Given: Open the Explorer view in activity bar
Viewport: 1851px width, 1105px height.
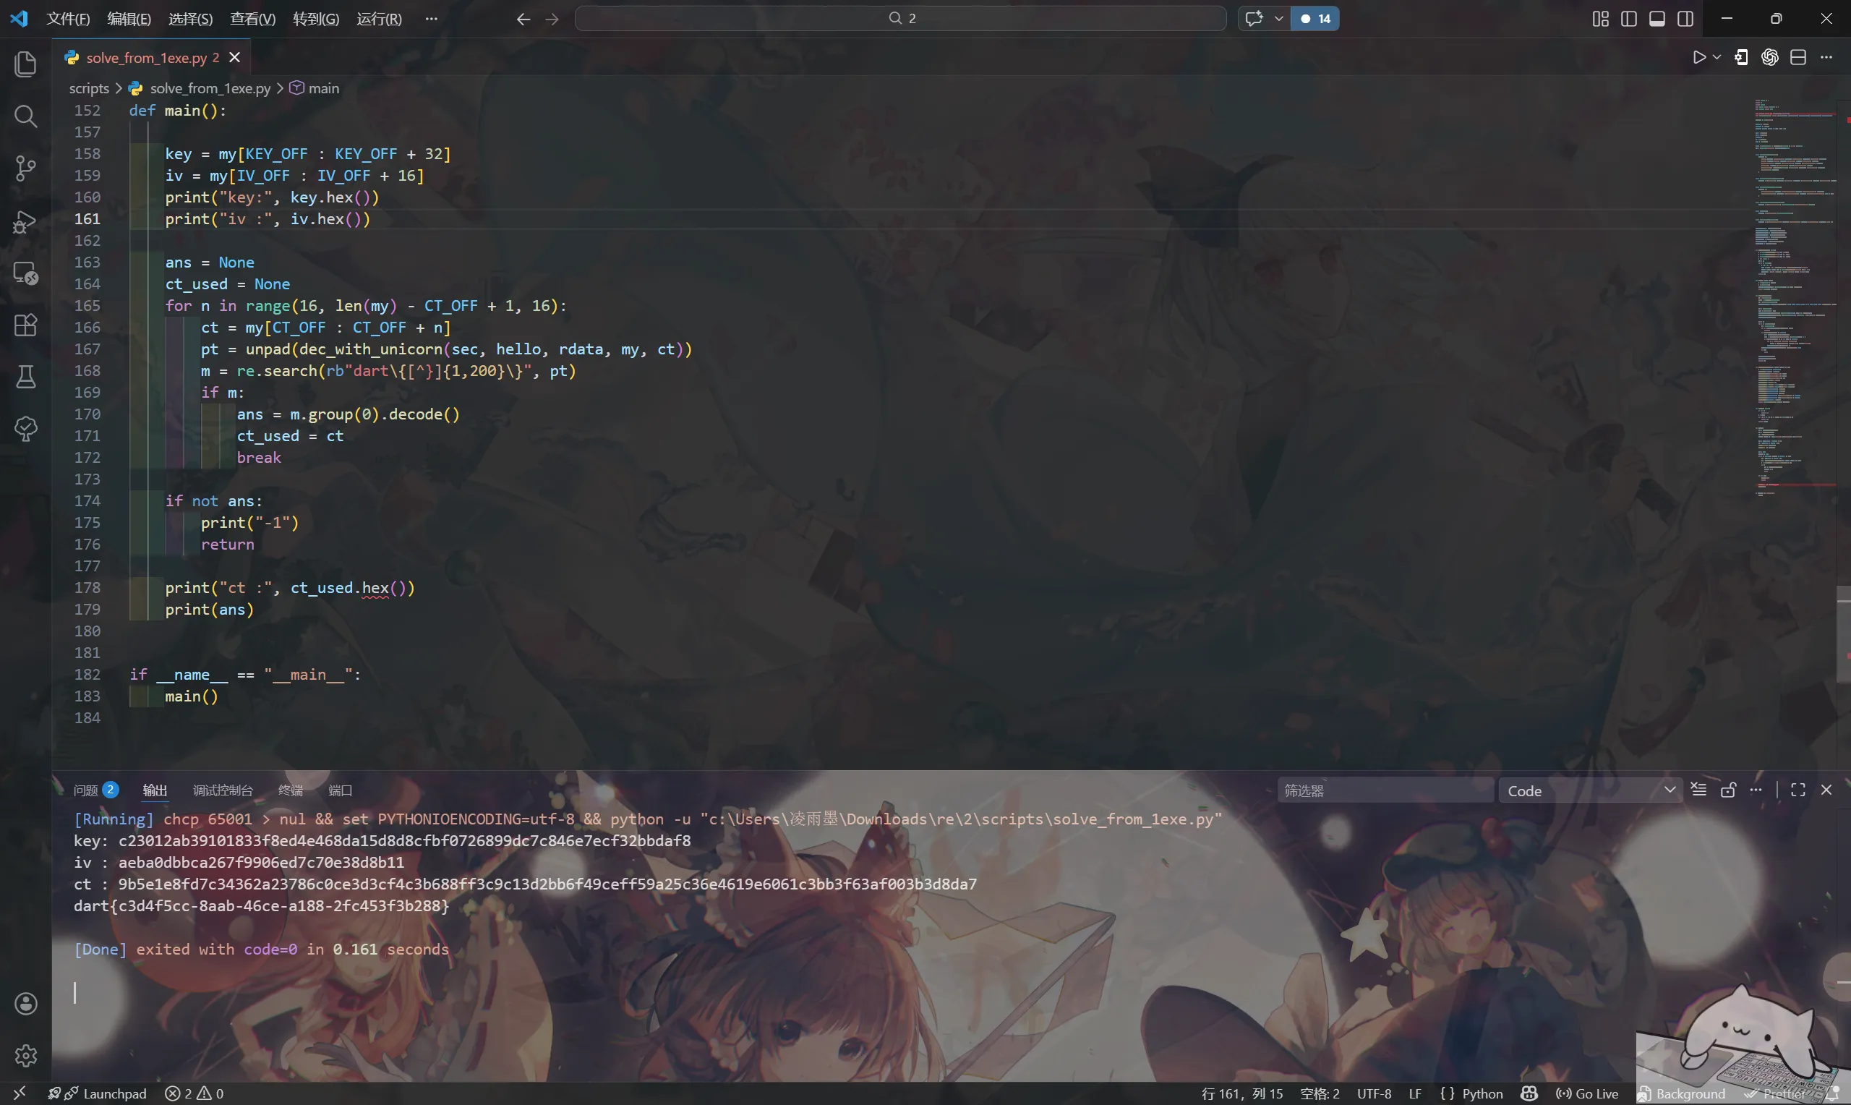Looking at the screenshot, I should pyautogui.click(x=25, y=64).
